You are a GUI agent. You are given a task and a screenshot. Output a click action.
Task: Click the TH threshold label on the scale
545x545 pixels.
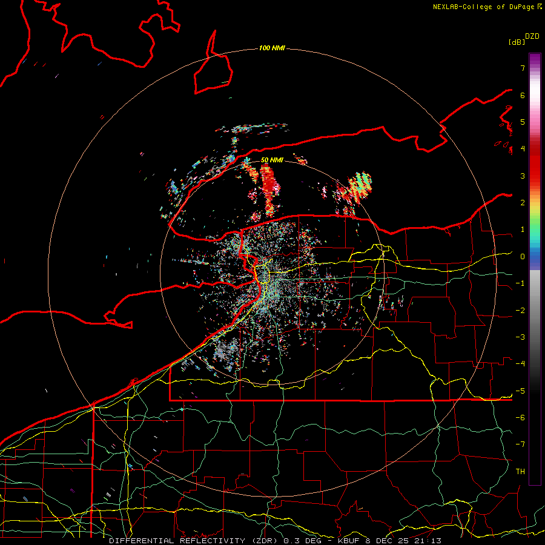(520, 472)
